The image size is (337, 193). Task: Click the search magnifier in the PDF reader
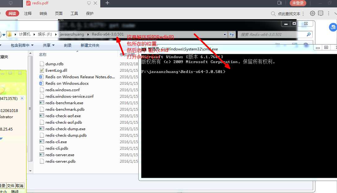pos(273,14)
